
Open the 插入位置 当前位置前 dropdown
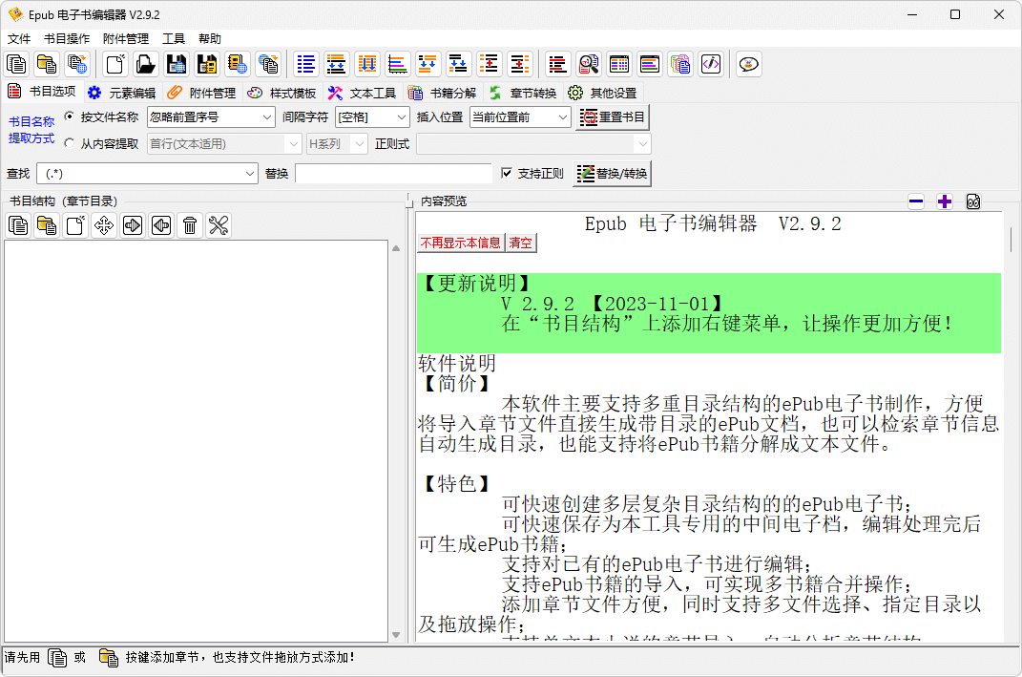pyautogui.click(x=520, y=117)
